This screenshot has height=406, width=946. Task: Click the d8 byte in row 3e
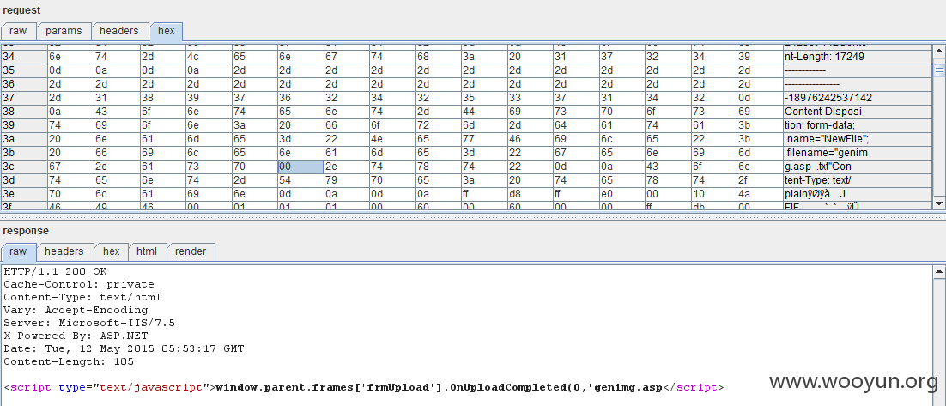[x=531, y=194]
